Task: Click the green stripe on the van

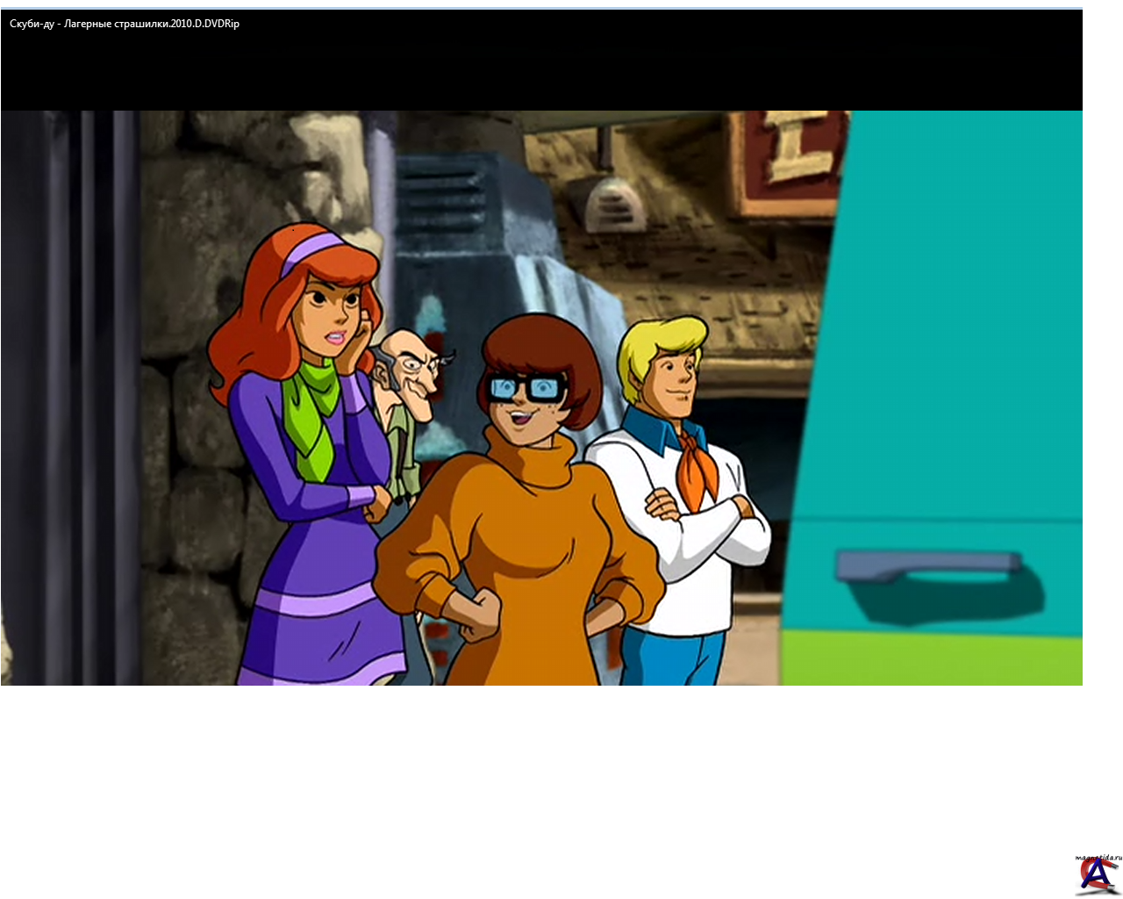Action: (x=930, y=657)
